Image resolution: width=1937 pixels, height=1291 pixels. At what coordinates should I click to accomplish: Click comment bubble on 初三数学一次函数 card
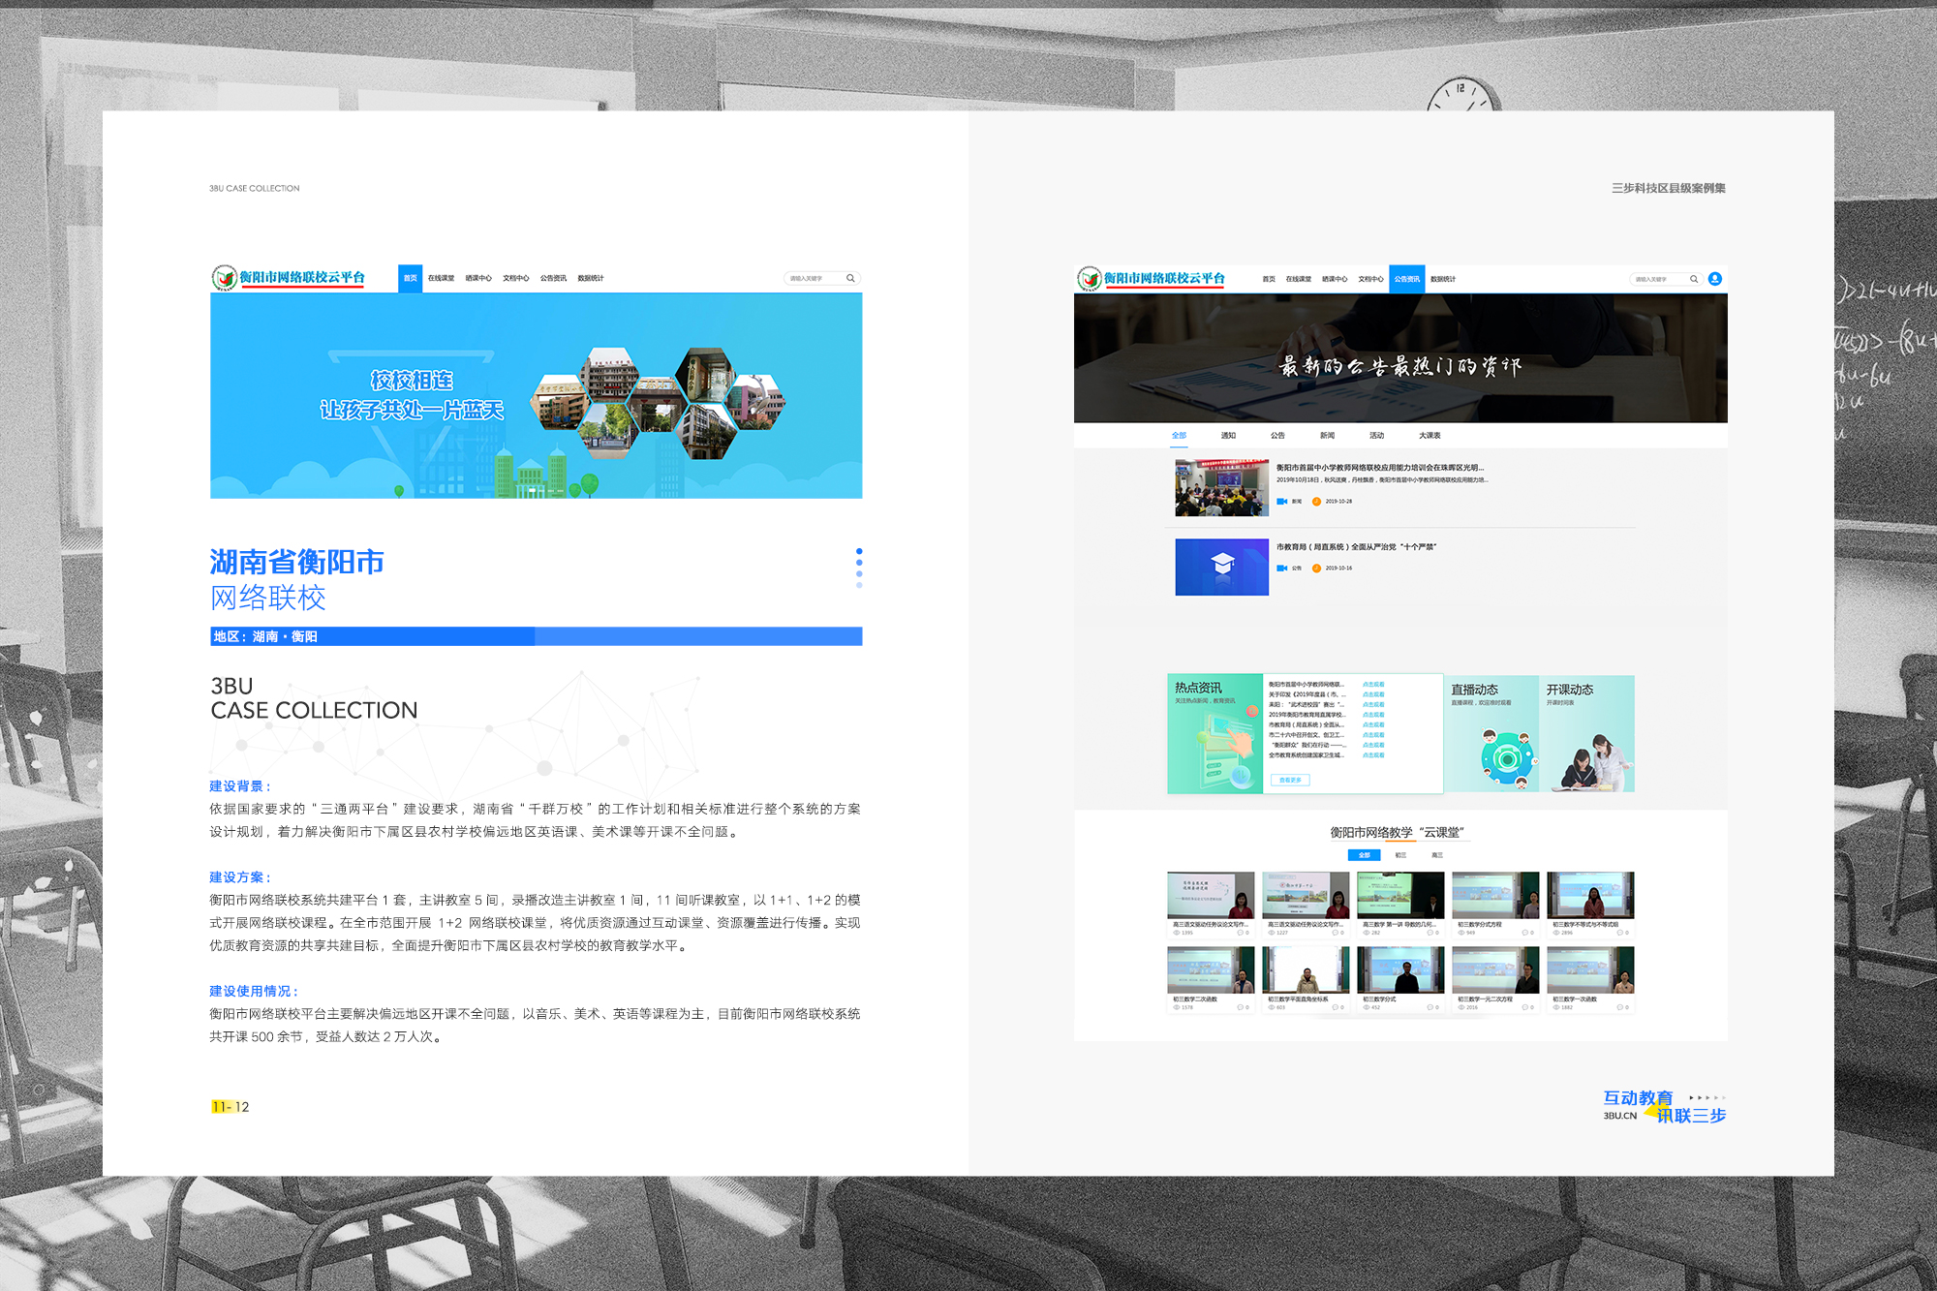1619,1007
